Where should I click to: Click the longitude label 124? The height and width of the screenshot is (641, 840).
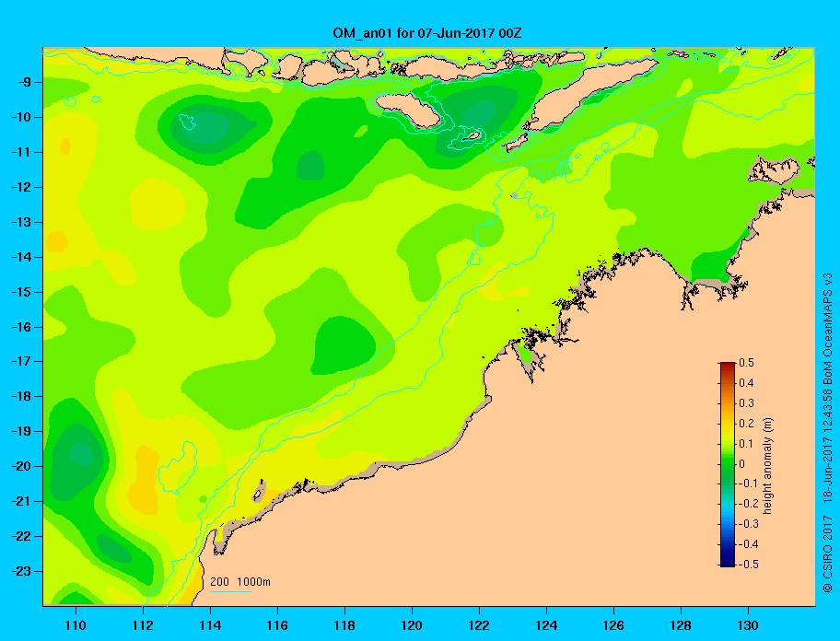pyautogui.click(x=546, y=625)
